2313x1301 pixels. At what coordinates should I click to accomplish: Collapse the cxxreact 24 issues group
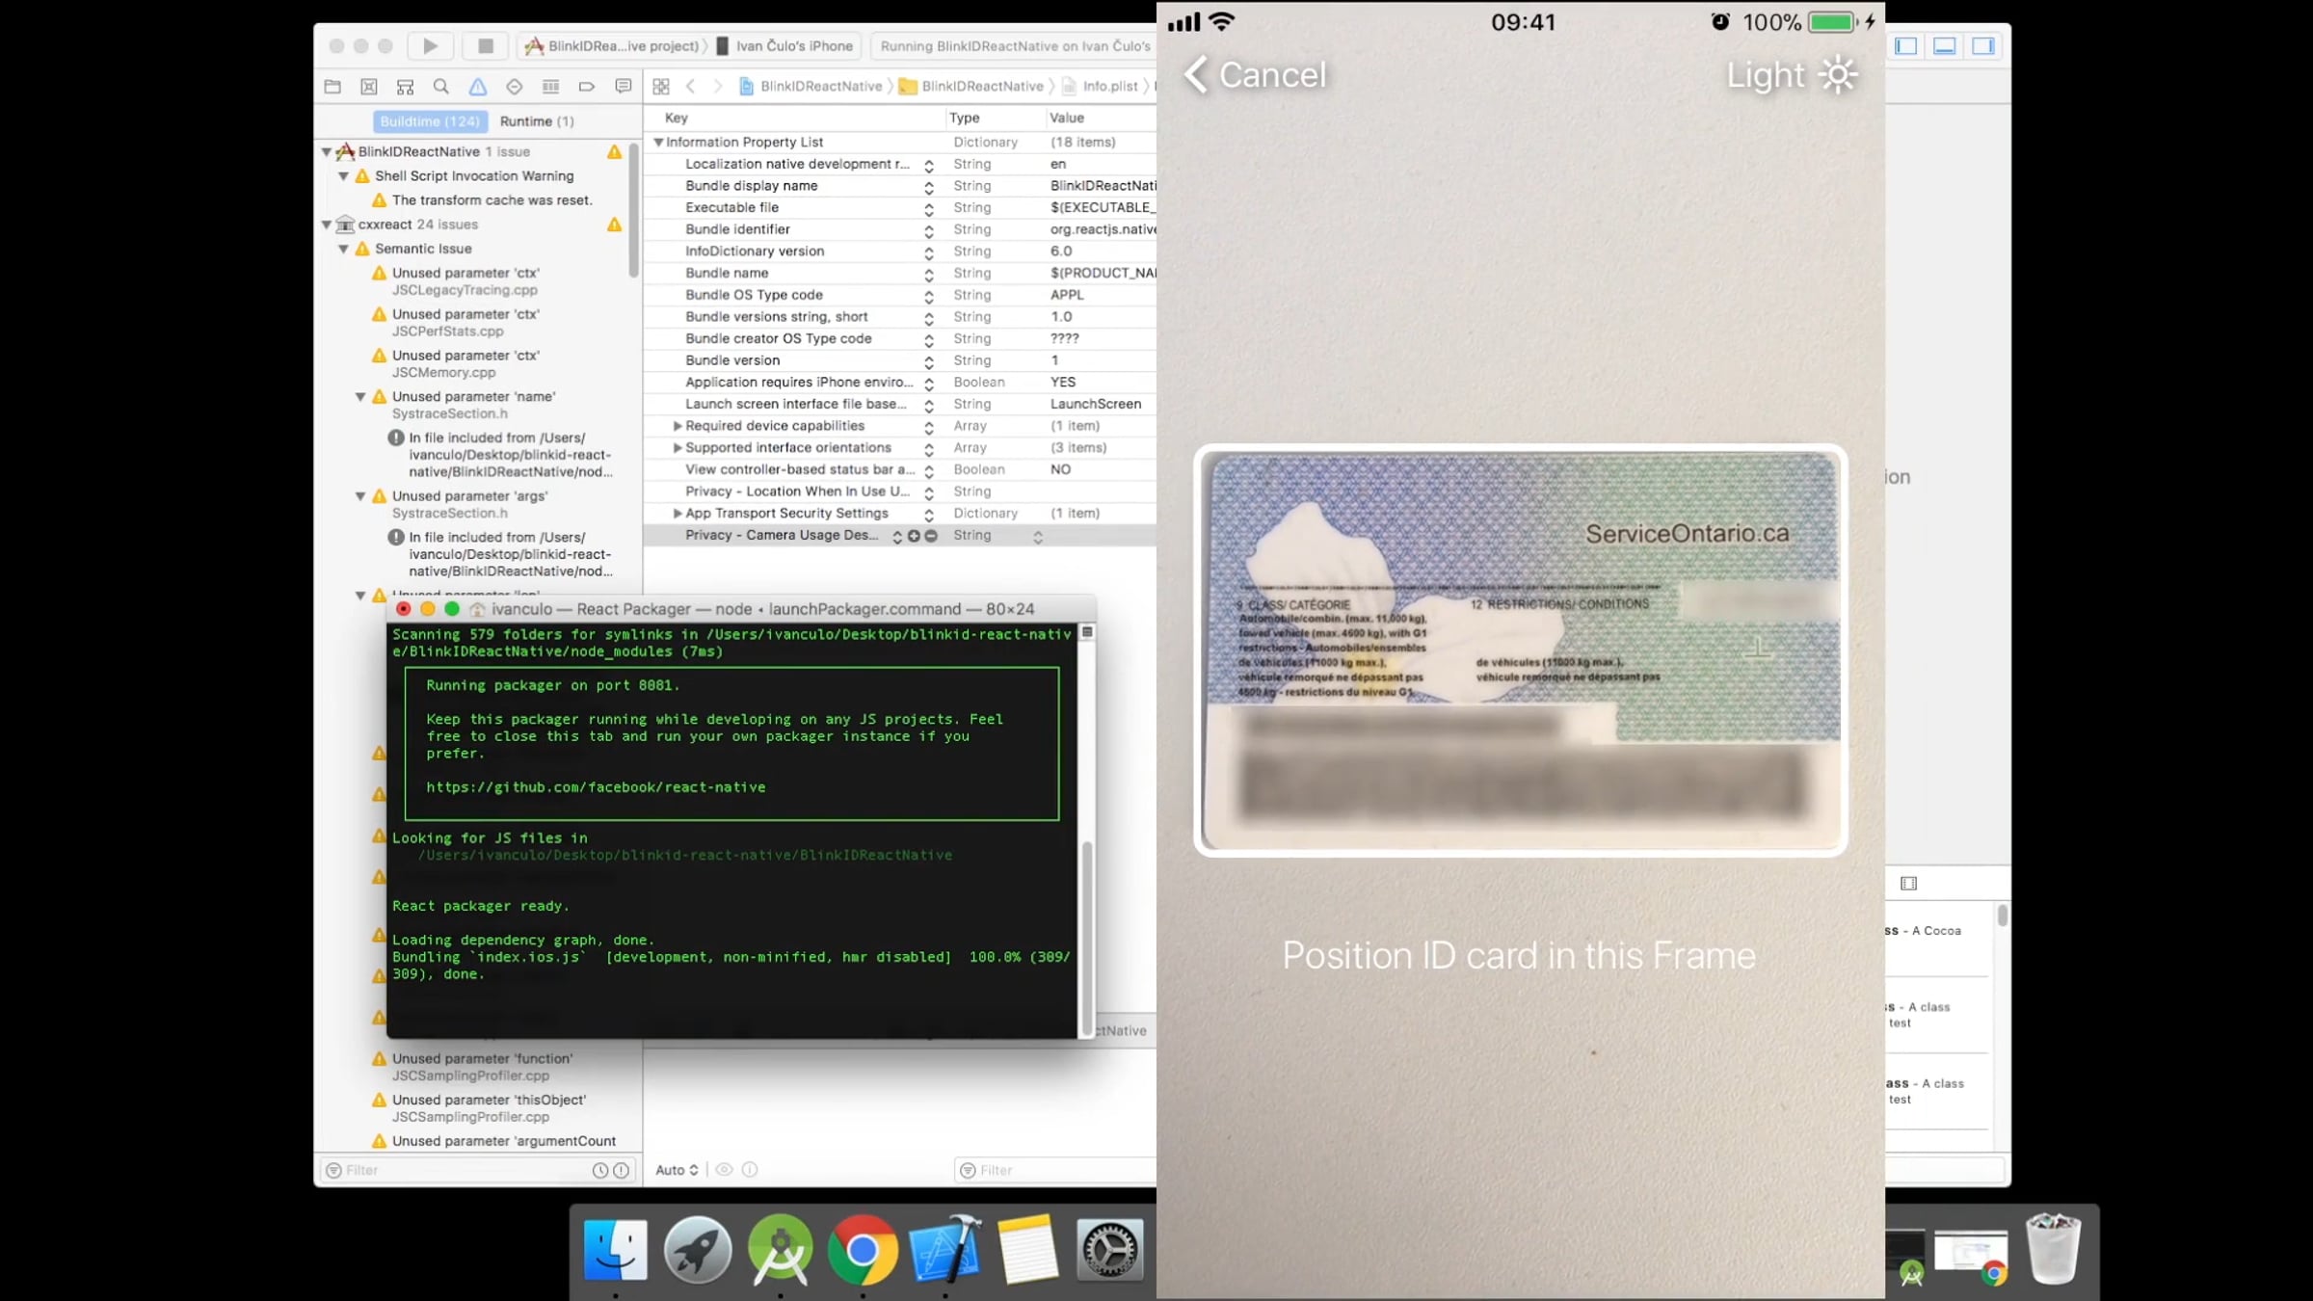[327, 225]
